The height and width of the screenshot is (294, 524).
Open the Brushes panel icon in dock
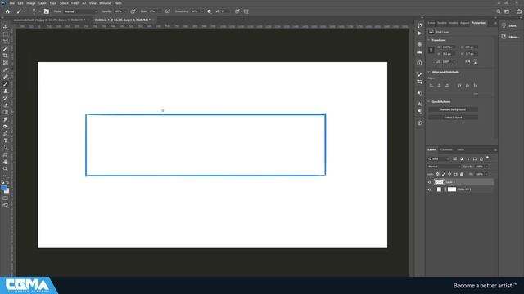click(x=419, y=74)
